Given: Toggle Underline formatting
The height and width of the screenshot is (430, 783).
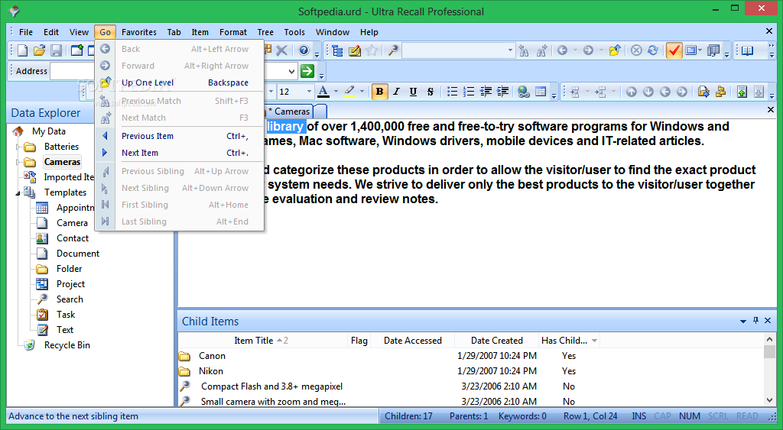Looking at the screenshot, I should click(x=413, y=92).
